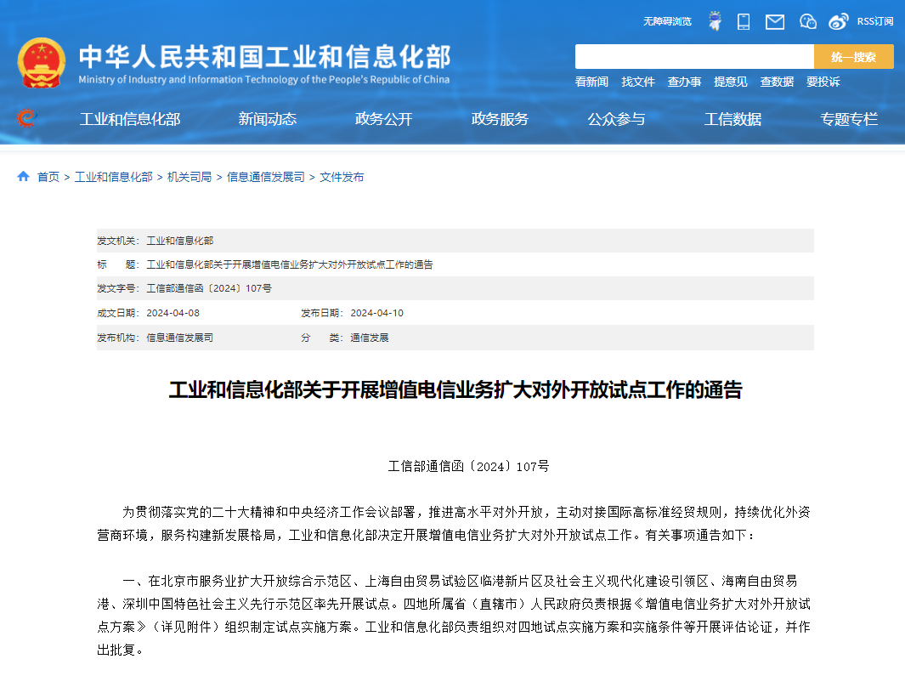The height and width of the screenshot is (676, 905).
Task: Select the mobile phone version icon
Action: [x=743, y=21]
